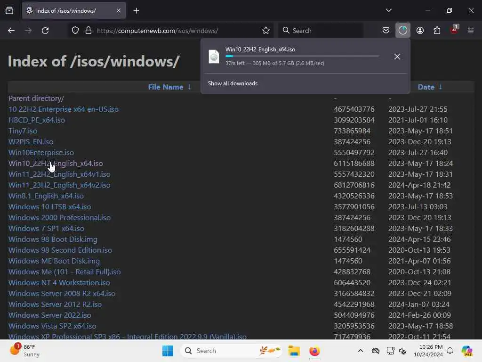This screenshot has width=482, height=362.
Task: Open Win10_22H2_English_x64.iso download file icon
Action: tap(214, 57)
